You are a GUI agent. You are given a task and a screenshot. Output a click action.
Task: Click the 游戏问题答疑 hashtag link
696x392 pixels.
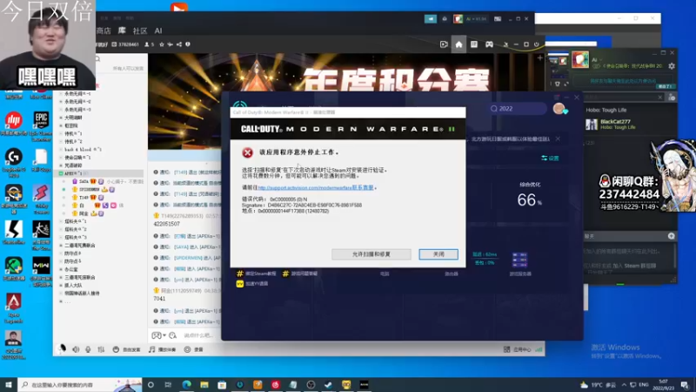(299, 274)
